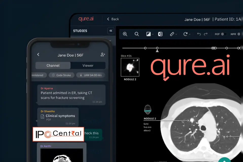
Task: Select the zoom-in magnifier tool
Action: 125,34
